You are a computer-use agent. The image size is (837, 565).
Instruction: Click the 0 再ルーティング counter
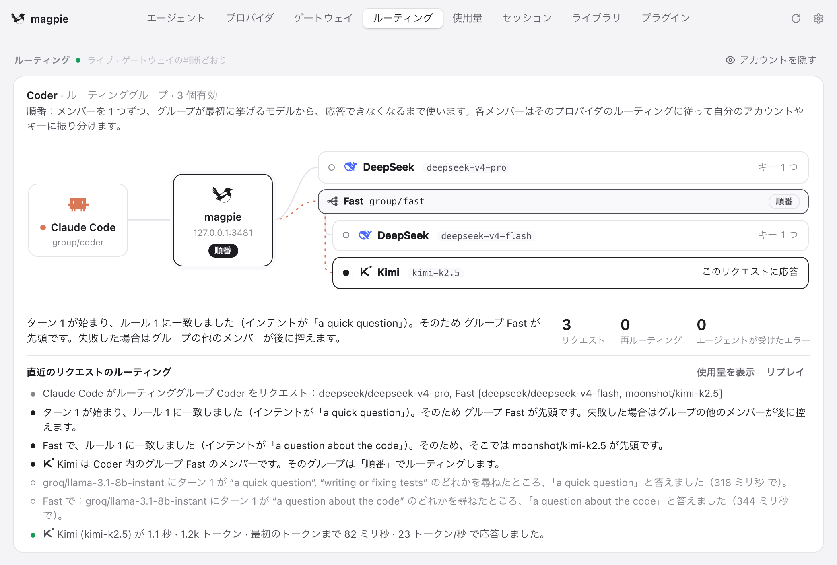(x=651, y=331)
